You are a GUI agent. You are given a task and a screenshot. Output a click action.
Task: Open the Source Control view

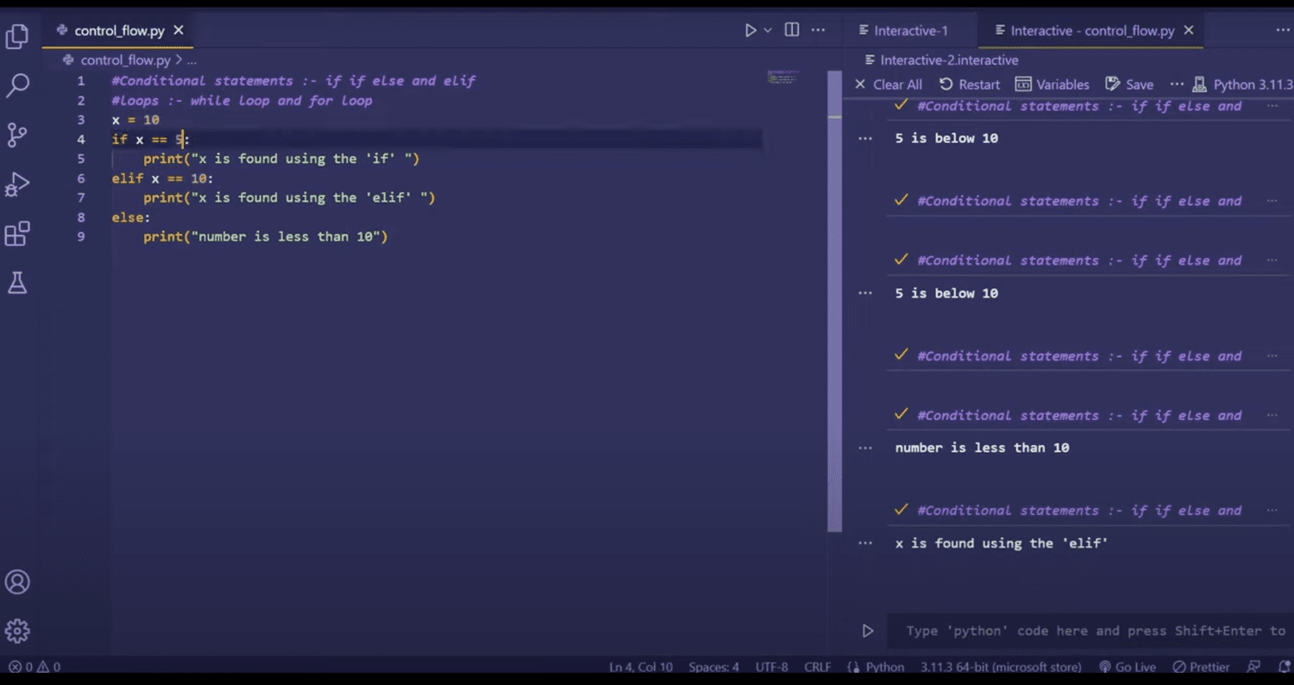[17, 135]
